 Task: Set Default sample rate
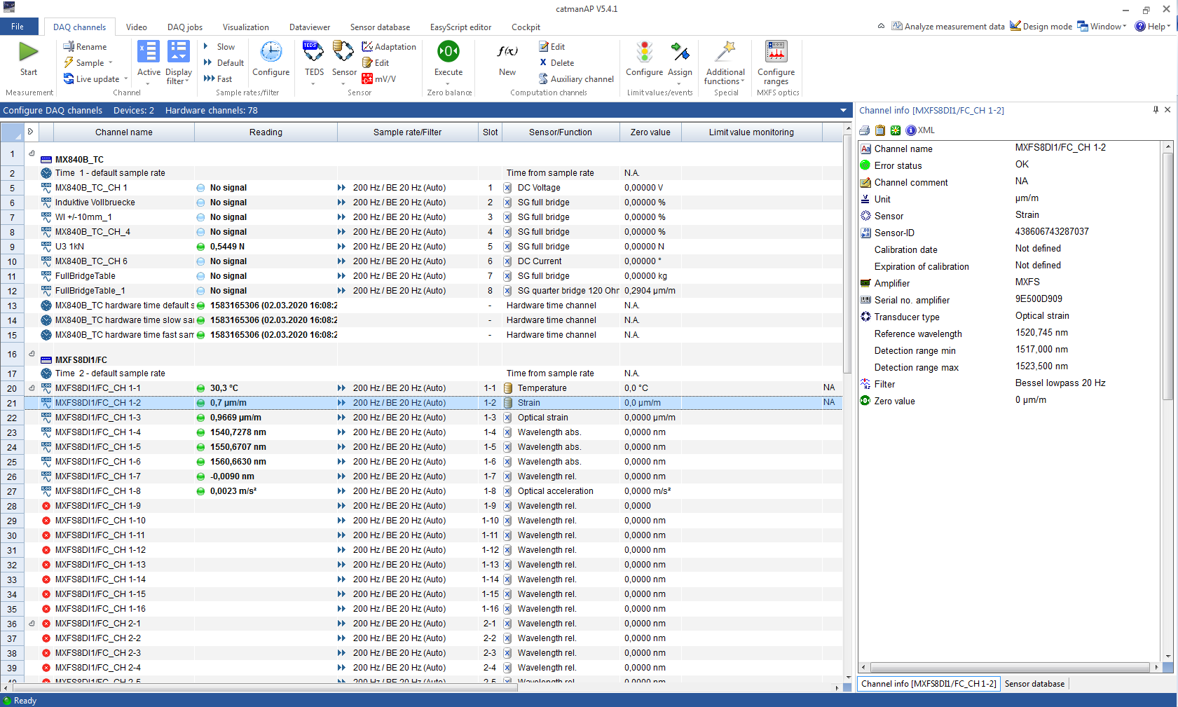[x=224, y=63]
